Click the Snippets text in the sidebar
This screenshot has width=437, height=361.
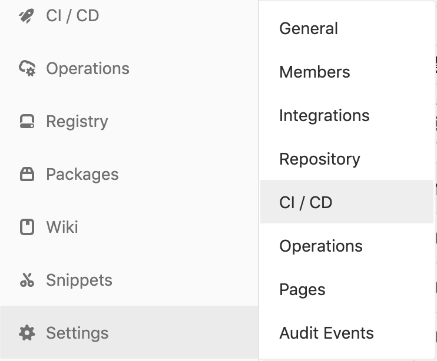click(79, 280)
